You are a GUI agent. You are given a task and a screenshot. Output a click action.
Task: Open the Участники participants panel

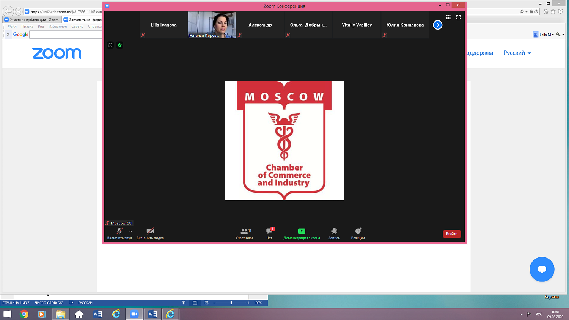(244, 234)
